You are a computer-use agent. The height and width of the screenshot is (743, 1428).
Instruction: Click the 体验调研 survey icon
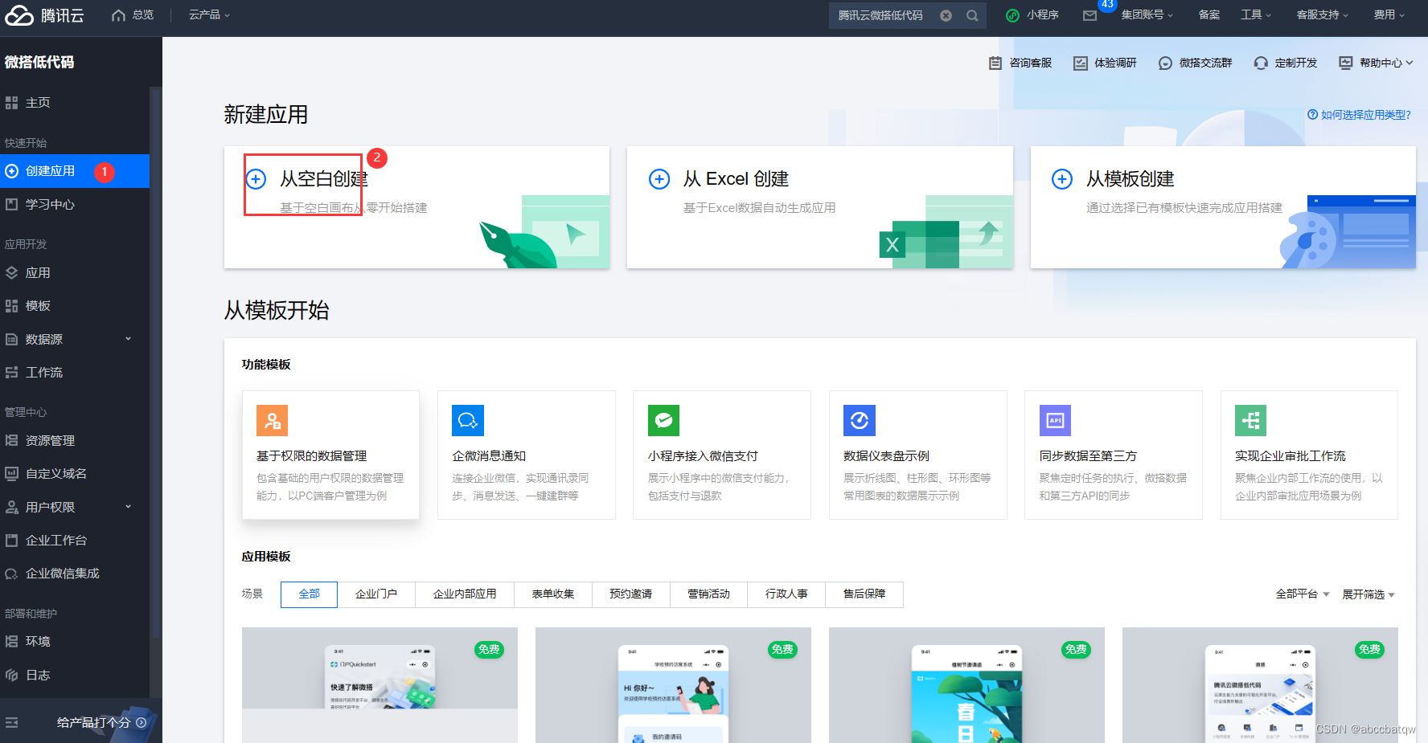[1081, 63]
